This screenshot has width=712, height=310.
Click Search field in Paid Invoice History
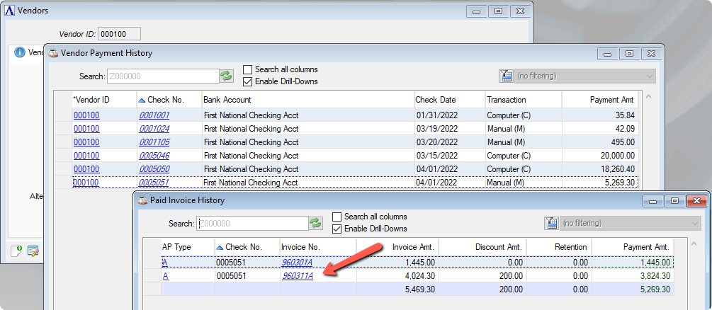pyautogui.click(x=252, y=224)
